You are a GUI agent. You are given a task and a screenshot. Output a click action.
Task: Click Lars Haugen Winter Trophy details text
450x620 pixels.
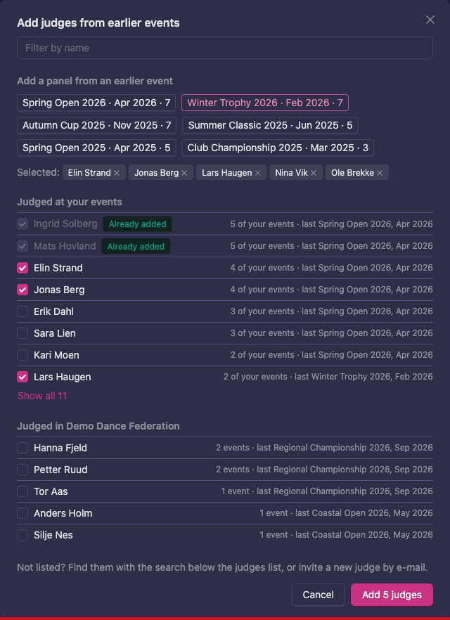tap(328, 377)
